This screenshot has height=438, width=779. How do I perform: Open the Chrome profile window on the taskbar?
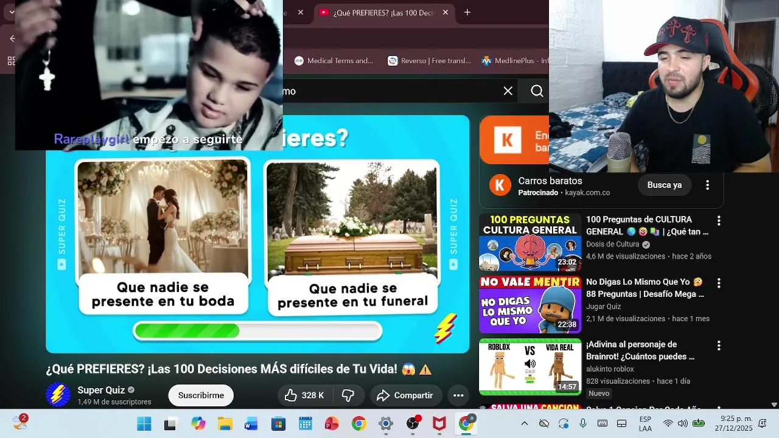tap(466, 423)
